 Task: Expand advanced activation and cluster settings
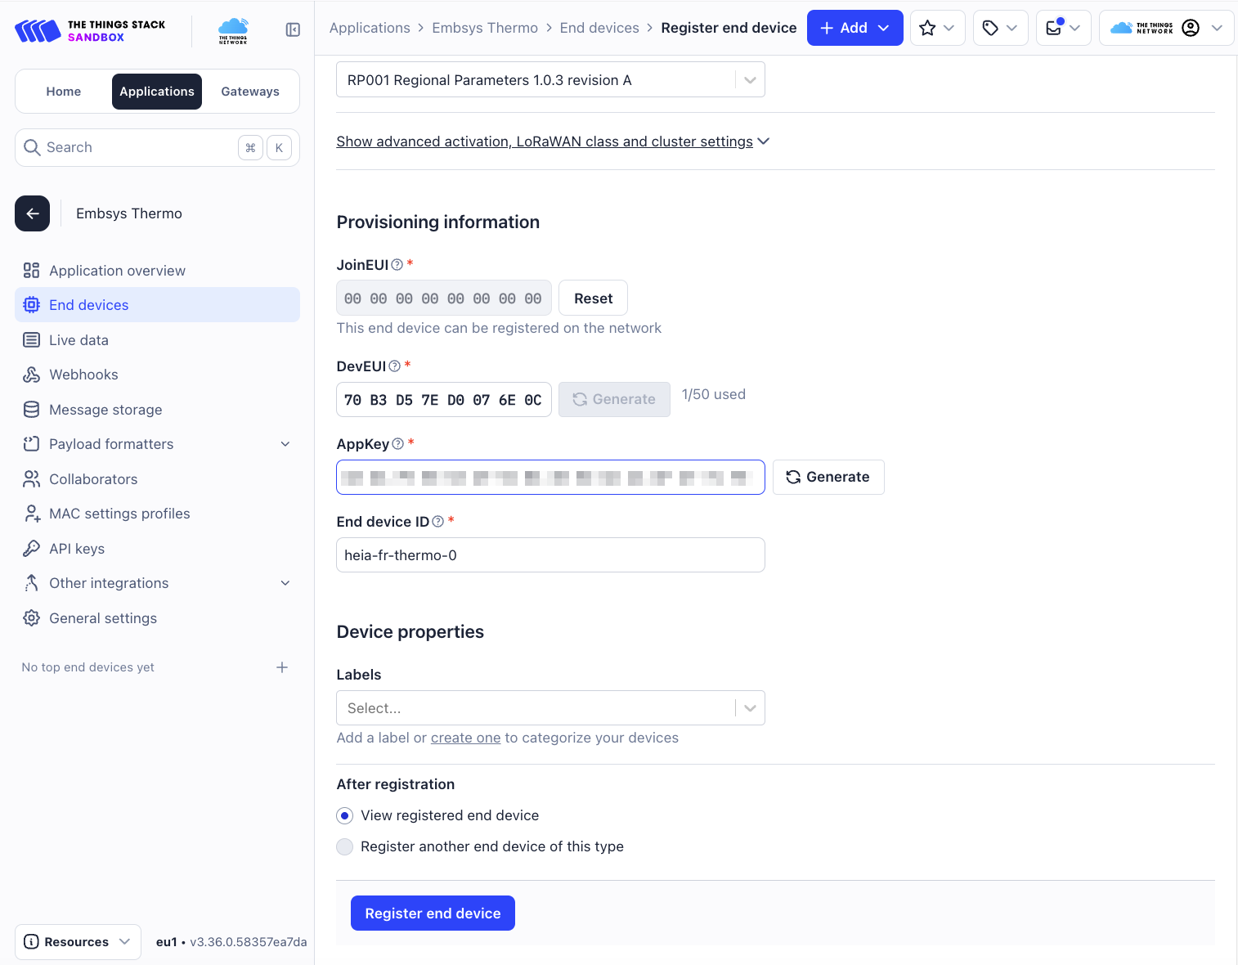553,141
